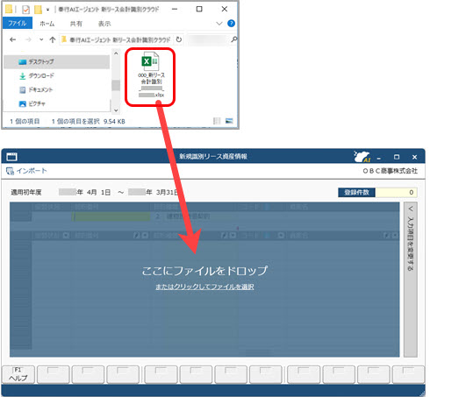Click the back navigation arrow
Screen dimensions: 466x397
(x=12, y=39)
